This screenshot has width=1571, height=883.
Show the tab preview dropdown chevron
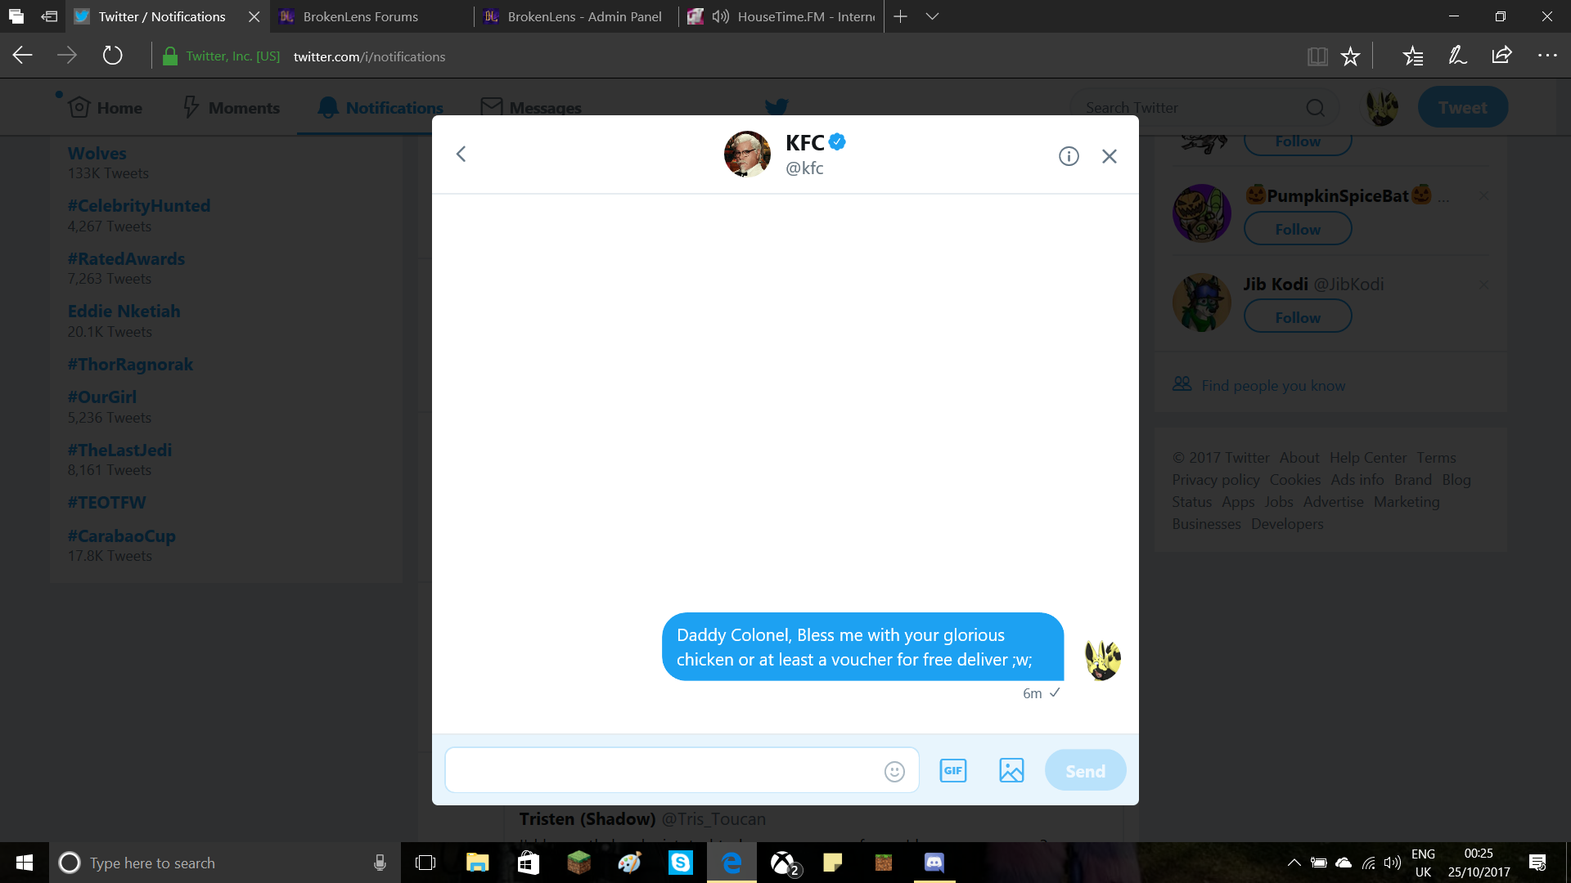tap(932, 16)
